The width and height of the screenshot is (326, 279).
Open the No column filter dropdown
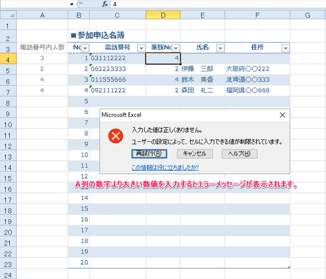click(x=85, y=48)
